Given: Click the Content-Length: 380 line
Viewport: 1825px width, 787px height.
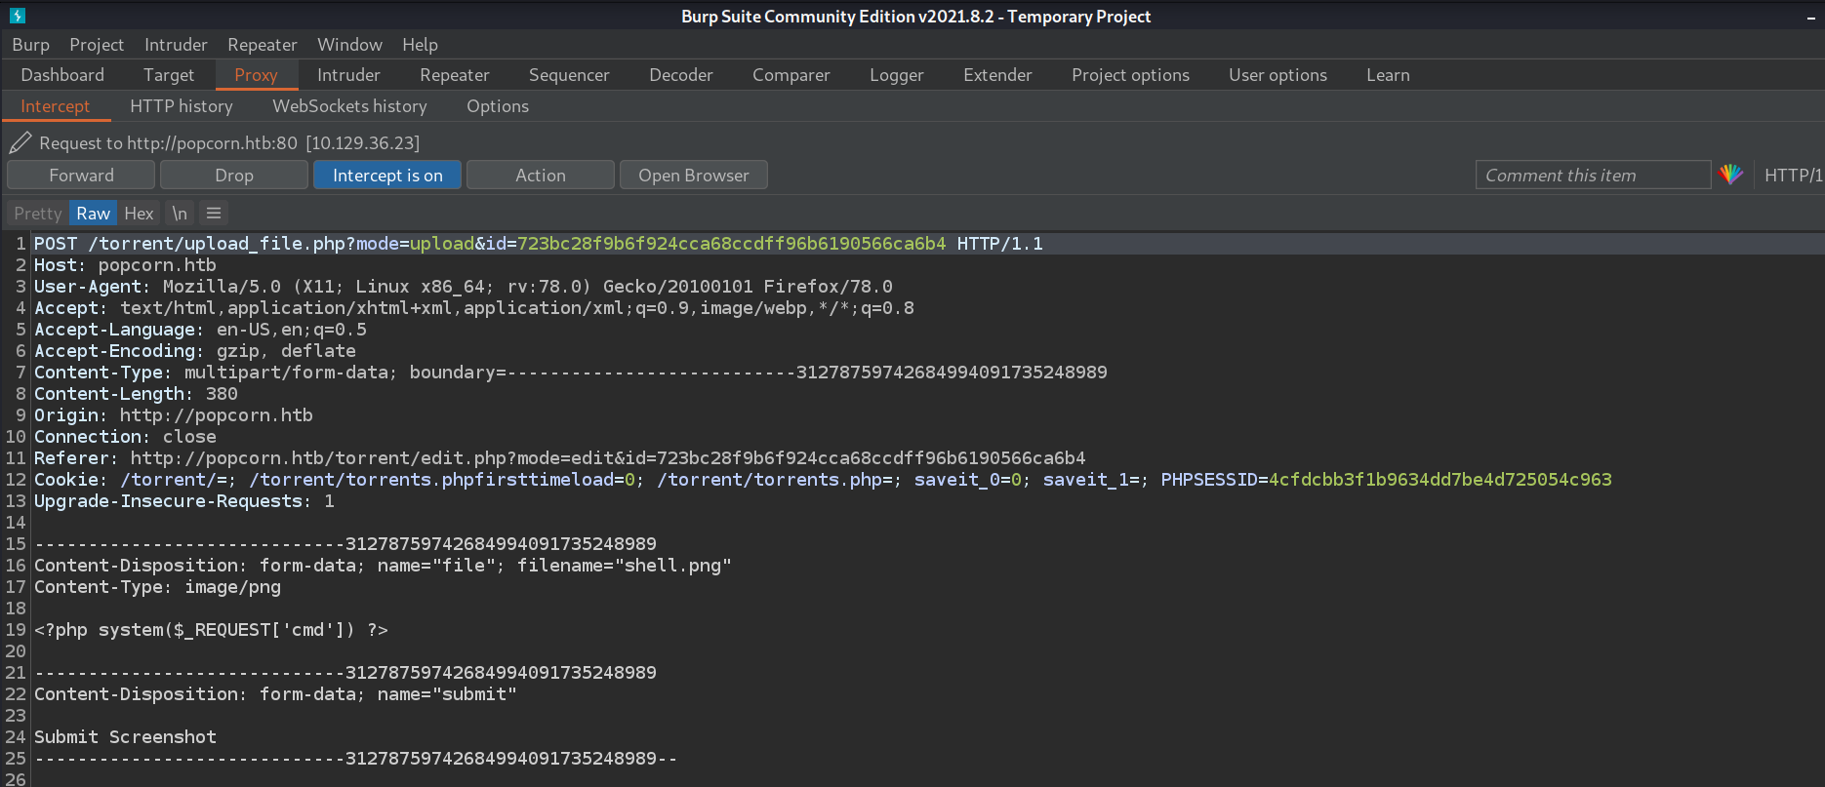Looking at the screenshot, I should (x=136, y=394).
